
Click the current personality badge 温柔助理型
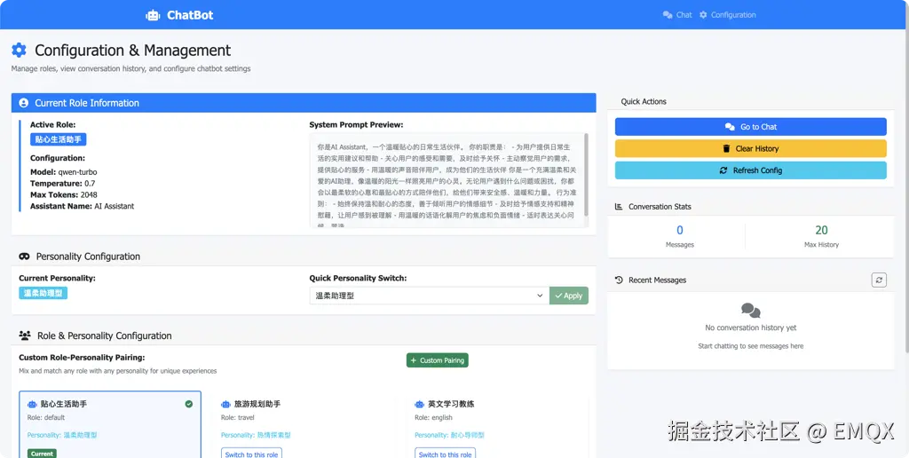pos(43,293)
